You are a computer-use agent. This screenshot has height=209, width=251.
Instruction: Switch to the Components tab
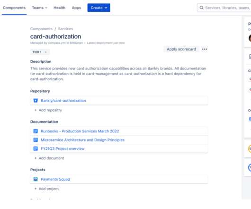tap(14, 8)
